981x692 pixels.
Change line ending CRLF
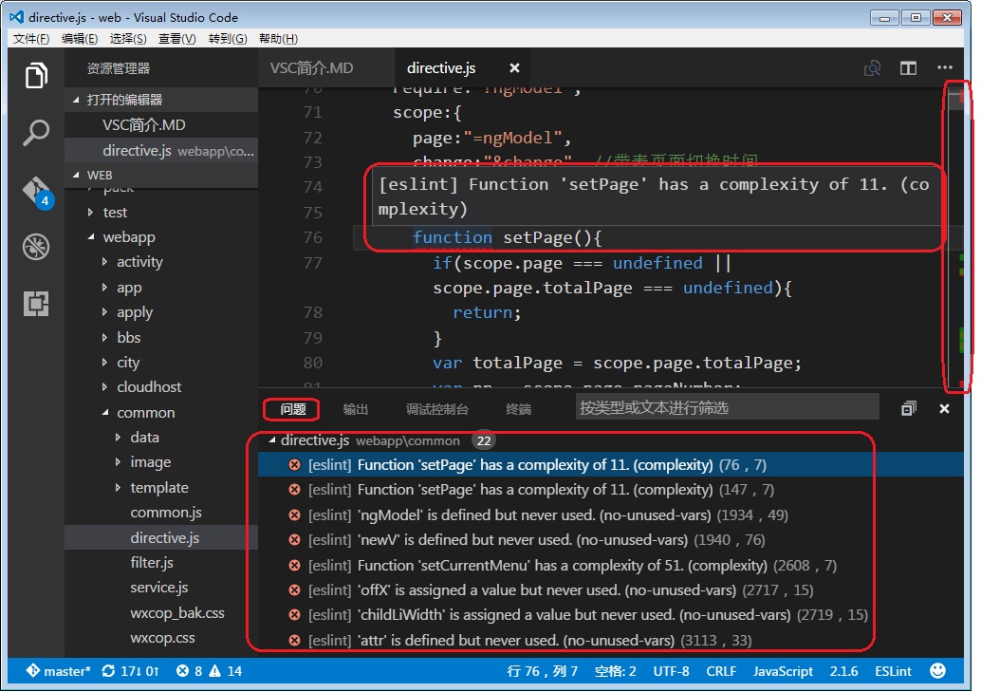coord(721,671)
